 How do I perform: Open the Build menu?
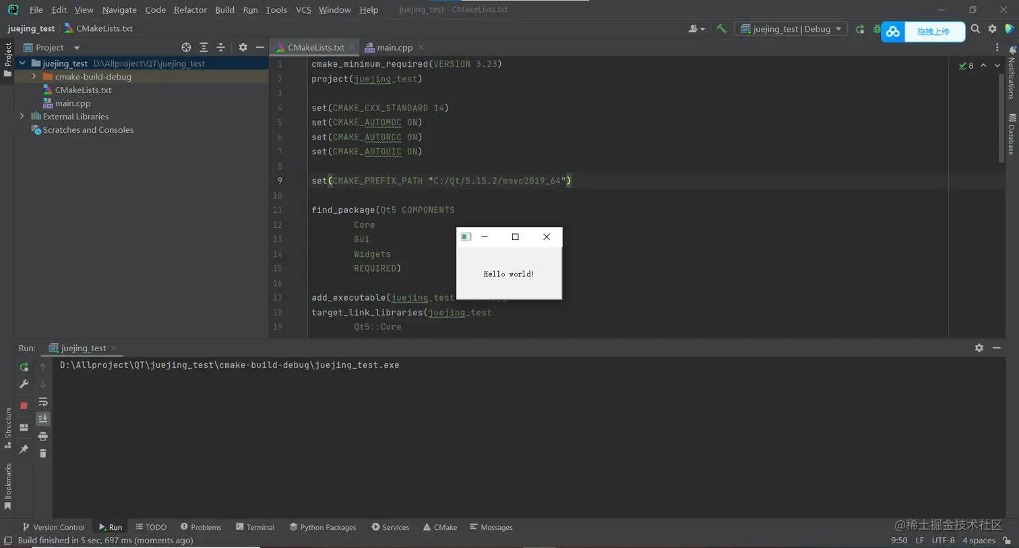[x=224, y=9]
